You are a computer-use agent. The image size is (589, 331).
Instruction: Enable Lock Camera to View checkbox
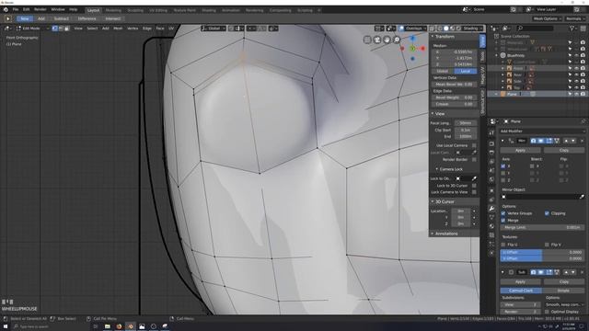click(474, 192)
